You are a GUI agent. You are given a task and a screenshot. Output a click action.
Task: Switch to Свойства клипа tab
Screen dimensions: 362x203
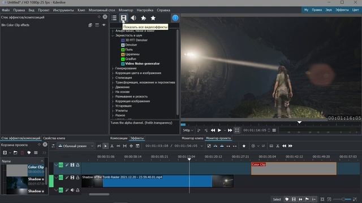(54, 138)
